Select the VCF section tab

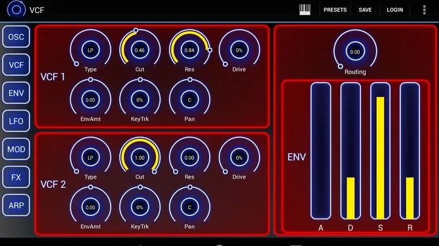pyautogui.click(x=16, y=65)
